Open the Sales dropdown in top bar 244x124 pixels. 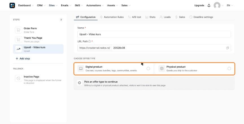pos(126,5)
